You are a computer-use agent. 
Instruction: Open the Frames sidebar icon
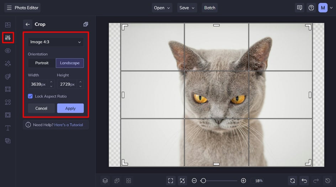[8, 89]
